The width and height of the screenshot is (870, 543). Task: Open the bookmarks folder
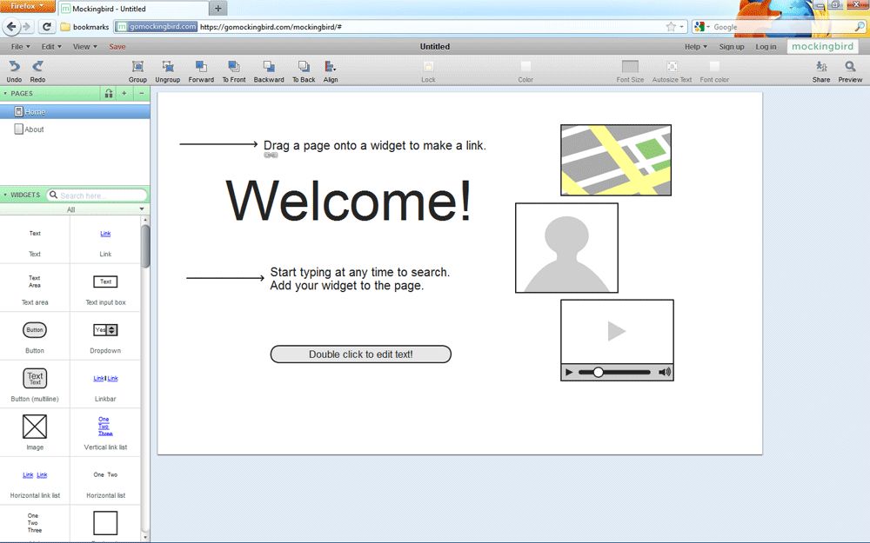84,27
